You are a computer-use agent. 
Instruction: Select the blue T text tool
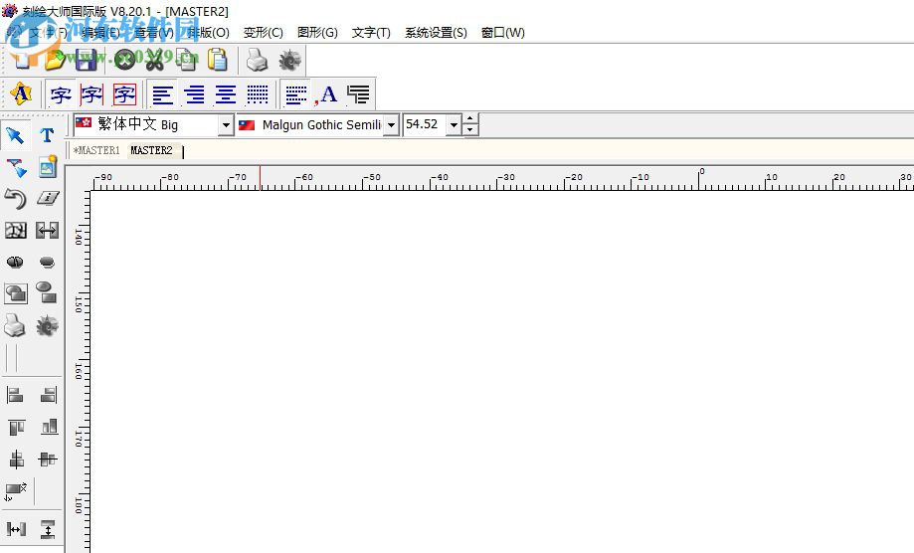pyautogui.click(x=47, y=136)
